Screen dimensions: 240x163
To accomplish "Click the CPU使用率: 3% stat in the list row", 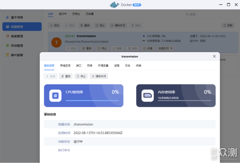I will pos(156,36).
